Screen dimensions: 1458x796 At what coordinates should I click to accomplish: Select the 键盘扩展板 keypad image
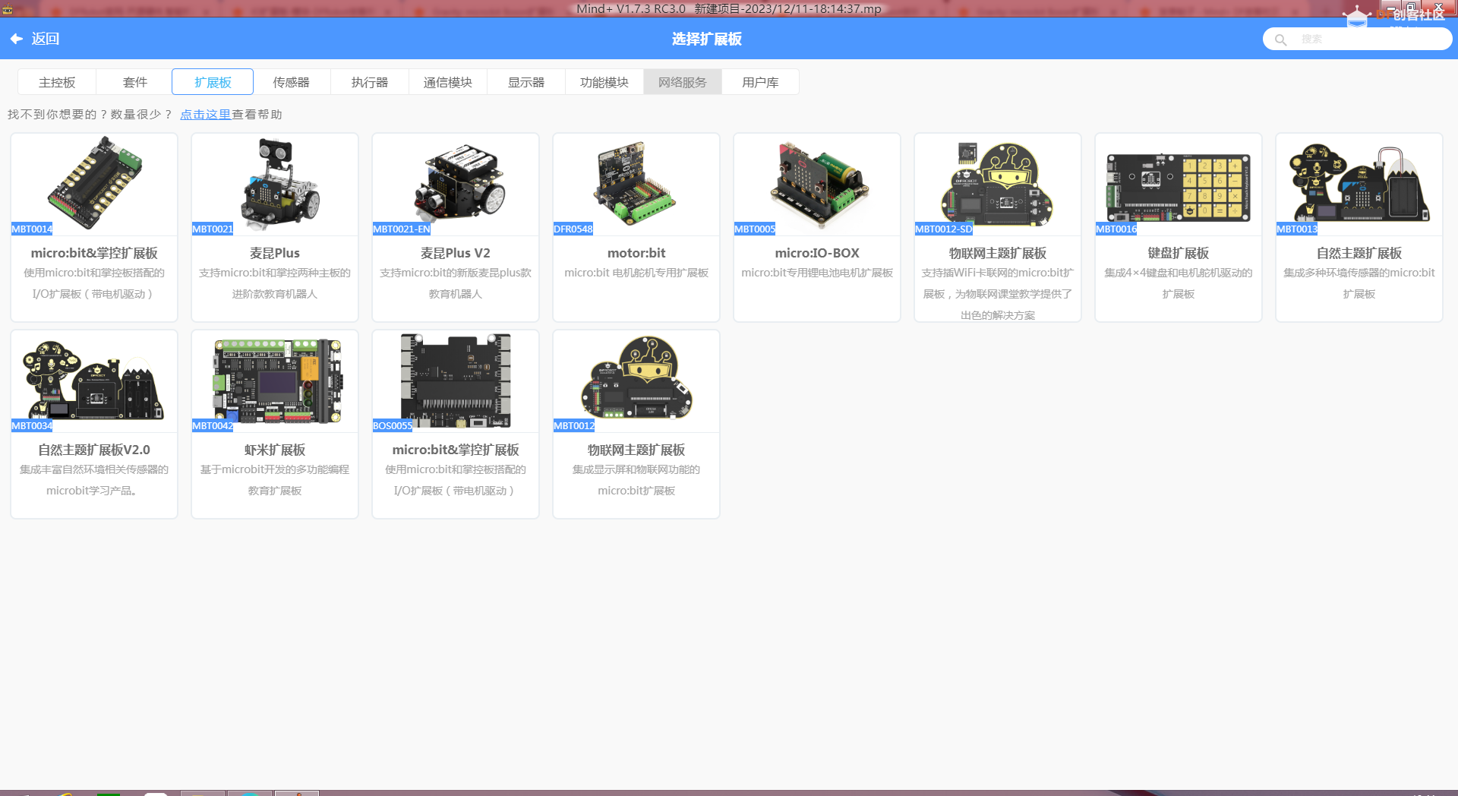point(1179,188)
